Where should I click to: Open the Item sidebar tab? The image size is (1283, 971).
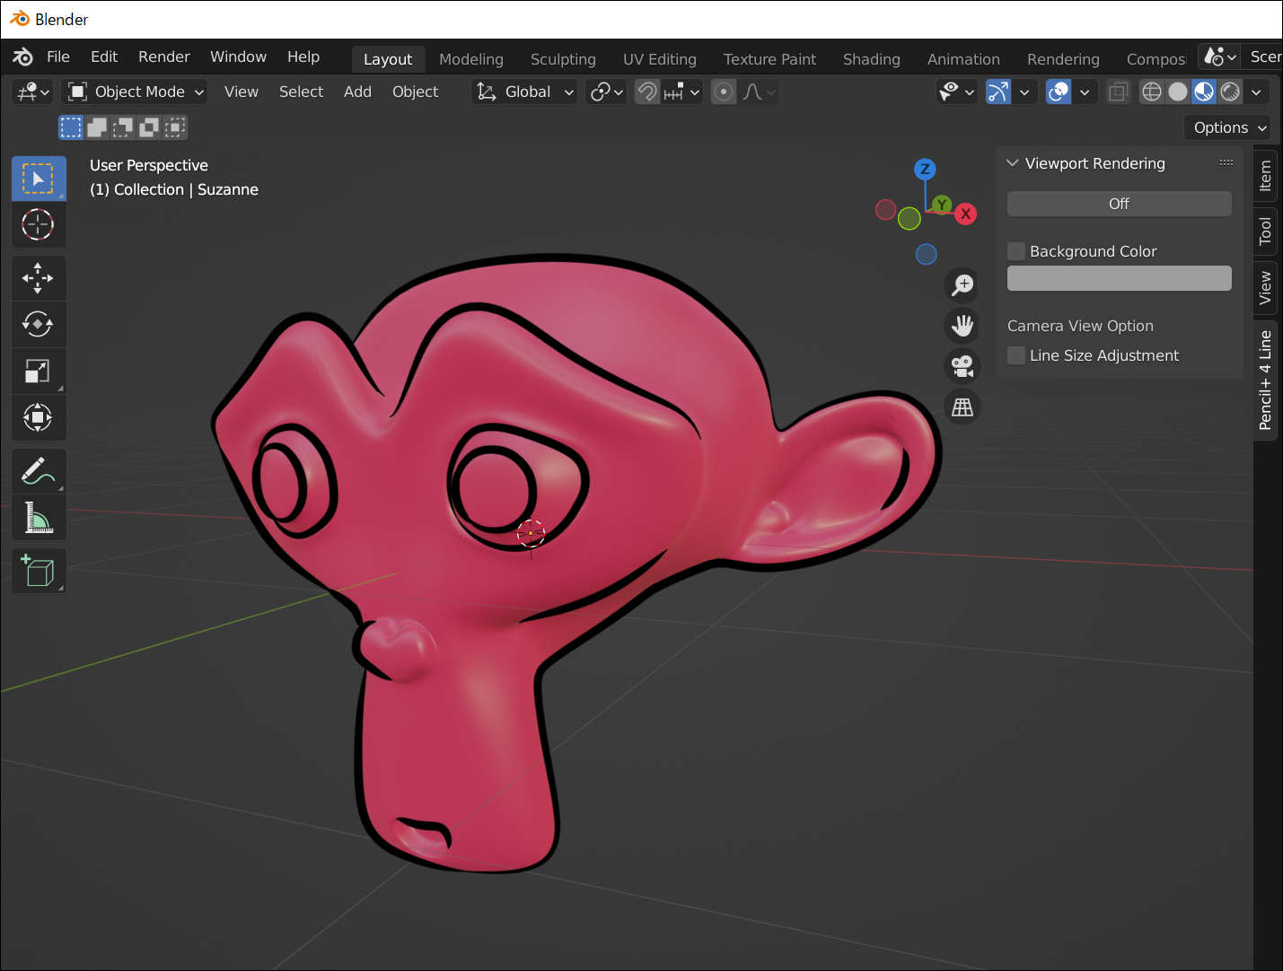pos(1266,176)
